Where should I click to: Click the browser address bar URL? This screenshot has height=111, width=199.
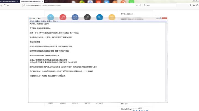(43, 5)
